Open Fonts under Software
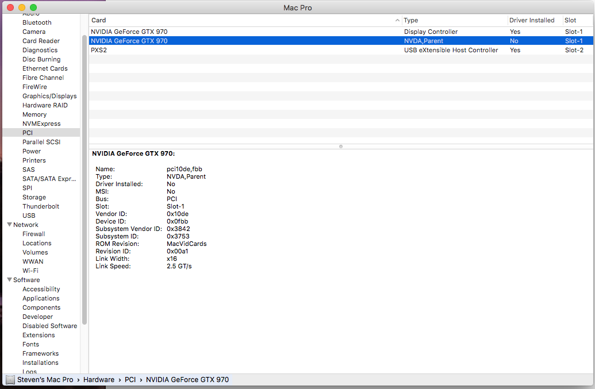Image resolution: width=595 pixels, height=389 pixels. [30, 344]
